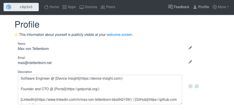Image resolution: width=234 pixels, height=110 pixels.
Task: Edit the Name field with pencil icon
Action: 190,48
